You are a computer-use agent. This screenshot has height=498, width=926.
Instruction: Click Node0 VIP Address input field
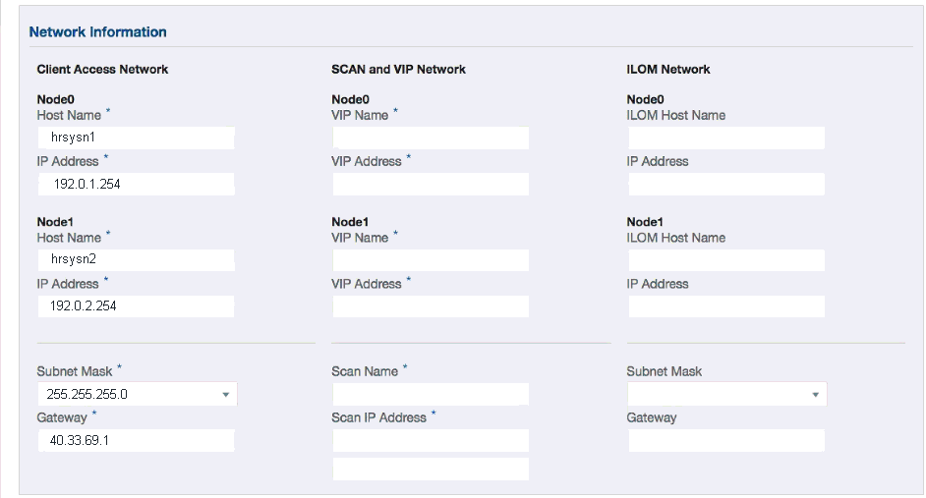coord(431,184)
